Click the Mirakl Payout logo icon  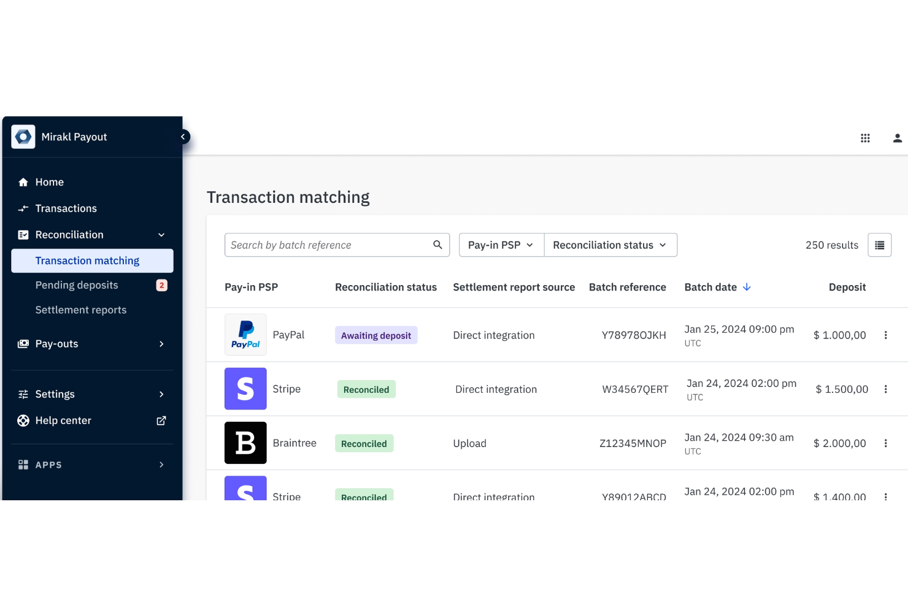(23, 137)
